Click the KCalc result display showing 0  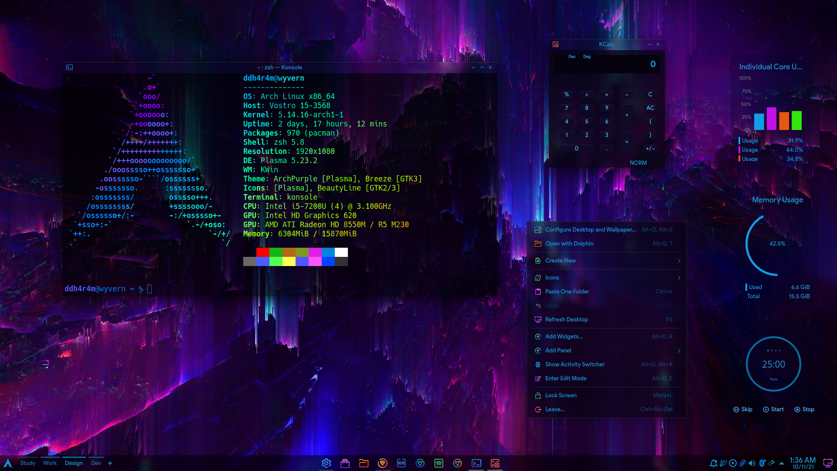(606, 64)
